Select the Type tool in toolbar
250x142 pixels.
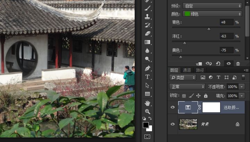coord(148,77)
